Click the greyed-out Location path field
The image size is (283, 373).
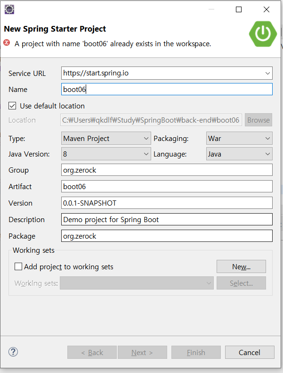[151, 120]
